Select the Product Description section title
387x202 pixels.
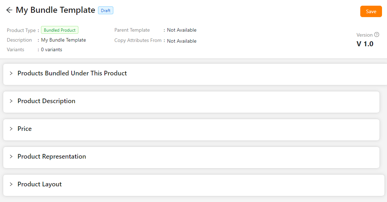click(46, 101)
